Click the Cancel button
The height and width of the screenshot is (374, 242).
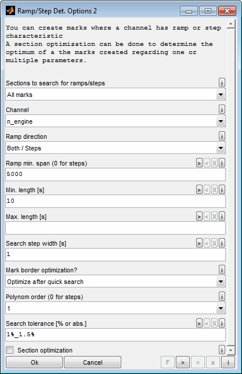[x=92, y=362]
